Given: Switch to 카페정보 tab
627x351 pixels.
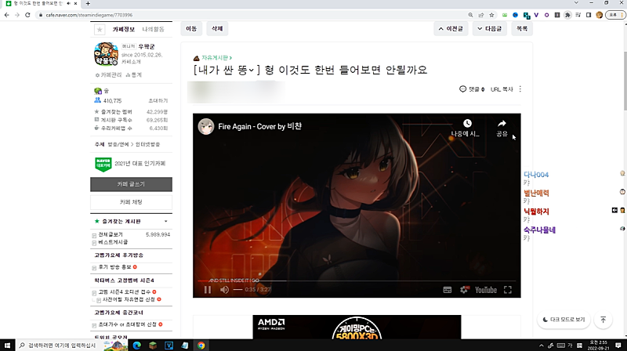Looking at the screenshot, I should pos(124,29).
